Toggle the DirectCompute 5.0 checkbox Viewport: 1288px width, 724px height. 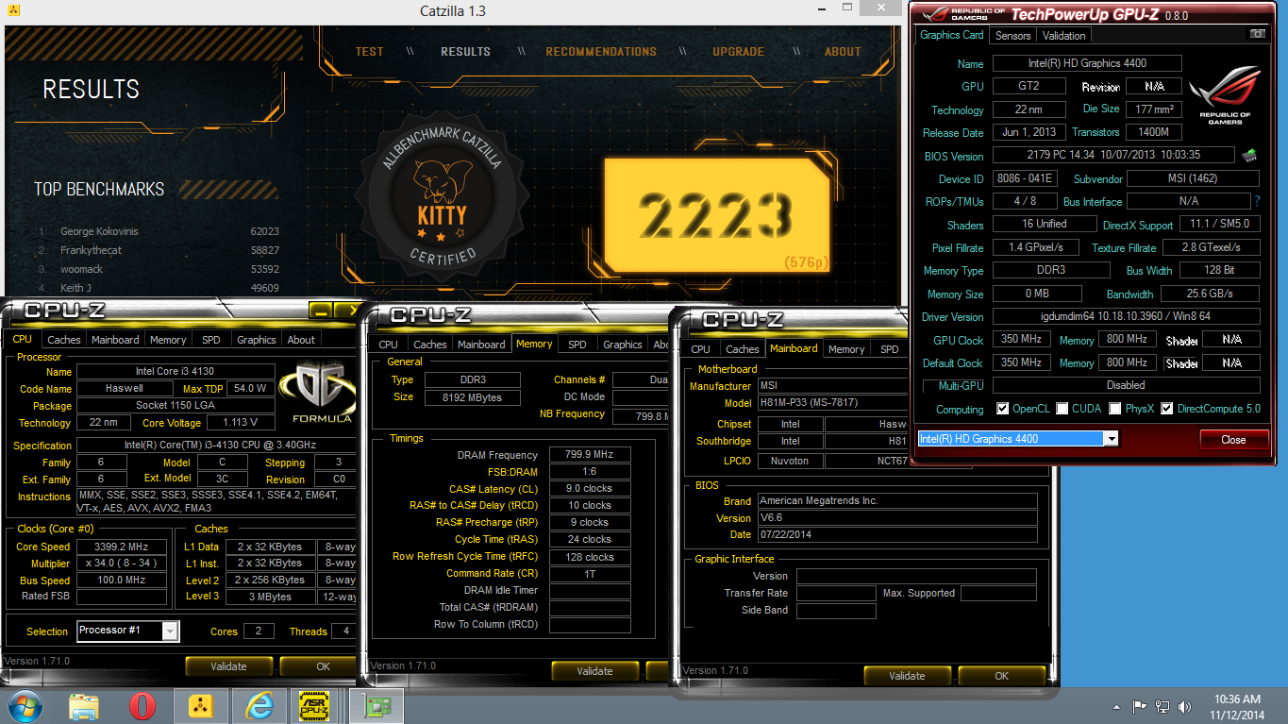[x=1167, y=409]
